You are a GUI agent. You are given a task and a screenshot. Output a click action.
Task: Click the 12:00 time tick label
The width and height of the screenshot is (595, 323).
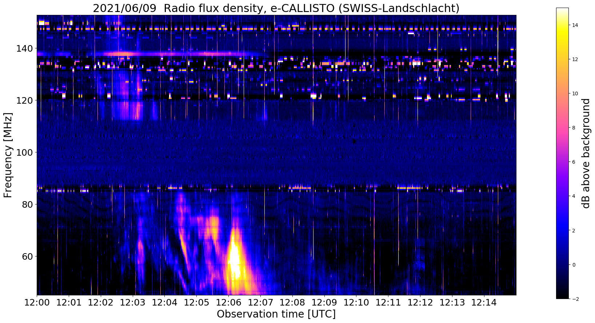point(37,303)
